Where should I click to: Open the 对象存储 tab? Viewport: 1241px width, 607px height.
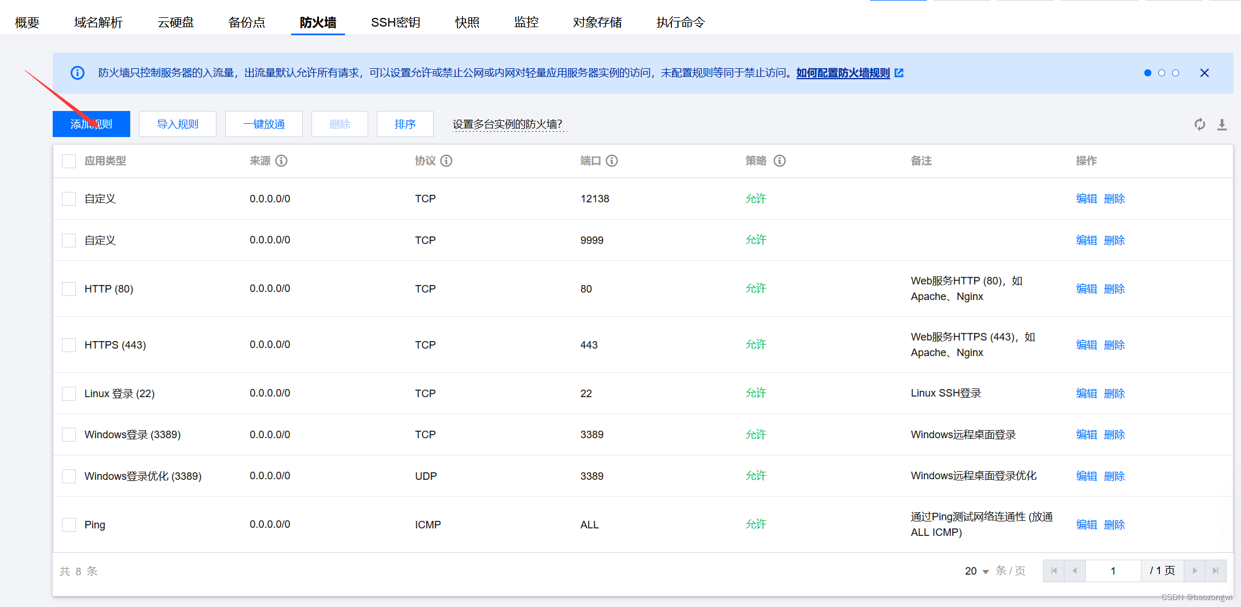(x=597, y=23)
